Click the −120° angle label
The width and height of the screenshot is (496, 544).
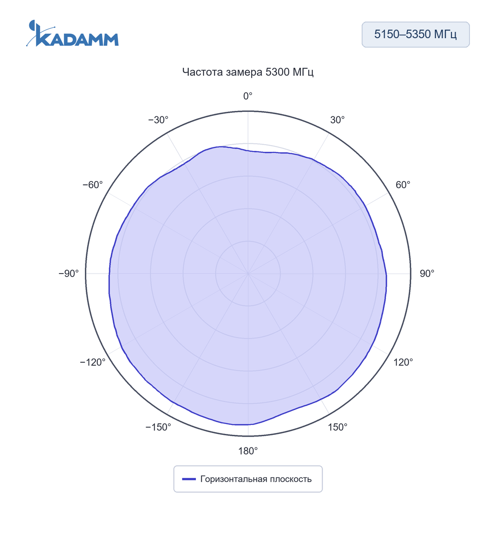coord(93,363)
